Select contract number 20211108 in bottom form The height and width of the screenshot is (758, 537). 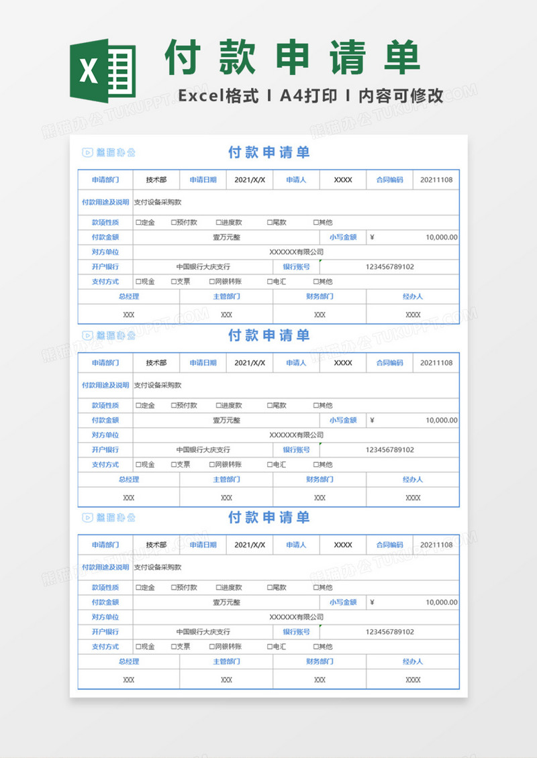point(436,545)
